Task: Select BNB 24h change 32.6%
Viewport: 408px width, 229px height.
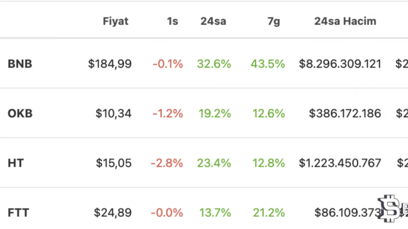Action: tap(214, 64)
